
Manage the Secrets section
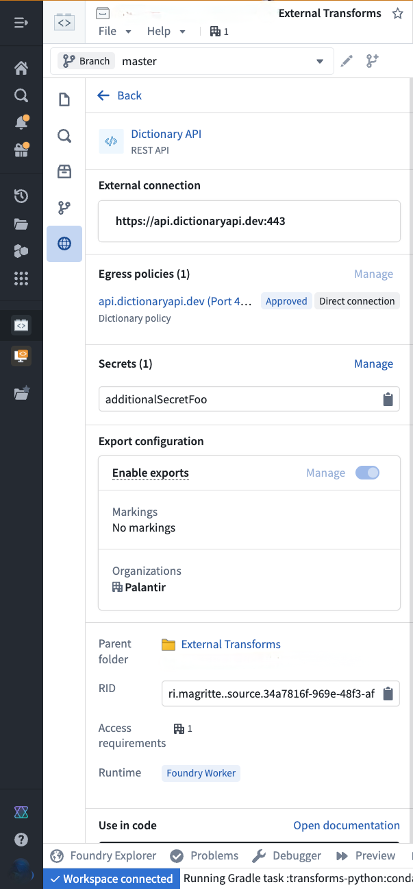coord(373,364)
